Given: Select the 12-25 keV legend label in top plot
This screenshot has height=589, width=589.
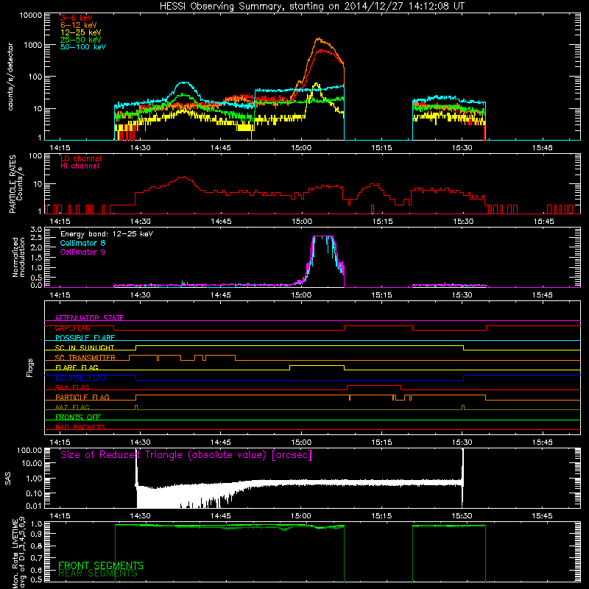Looking at the screenshot, I should pos(81,32).
